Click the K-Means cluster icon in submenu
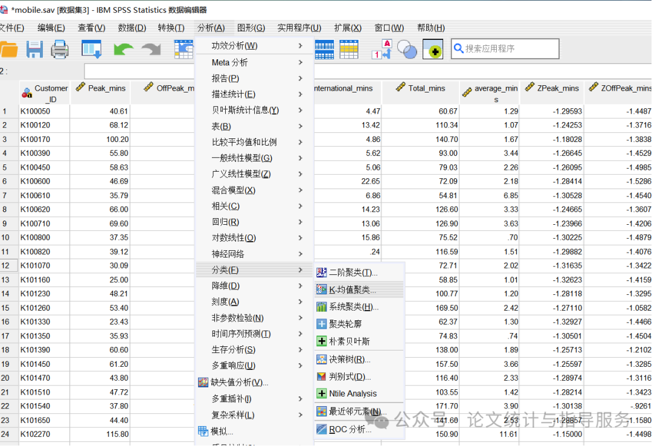This screenshot has width=652, height=446. [x=321, y=289]
